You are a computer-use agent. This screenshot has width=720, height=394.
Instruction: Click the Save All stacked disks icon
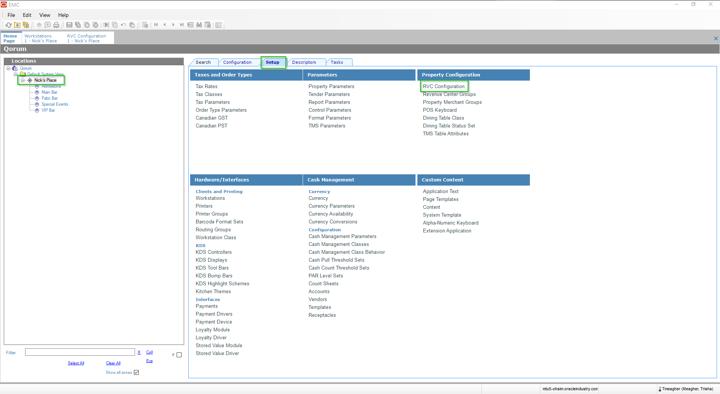point(78,25)
